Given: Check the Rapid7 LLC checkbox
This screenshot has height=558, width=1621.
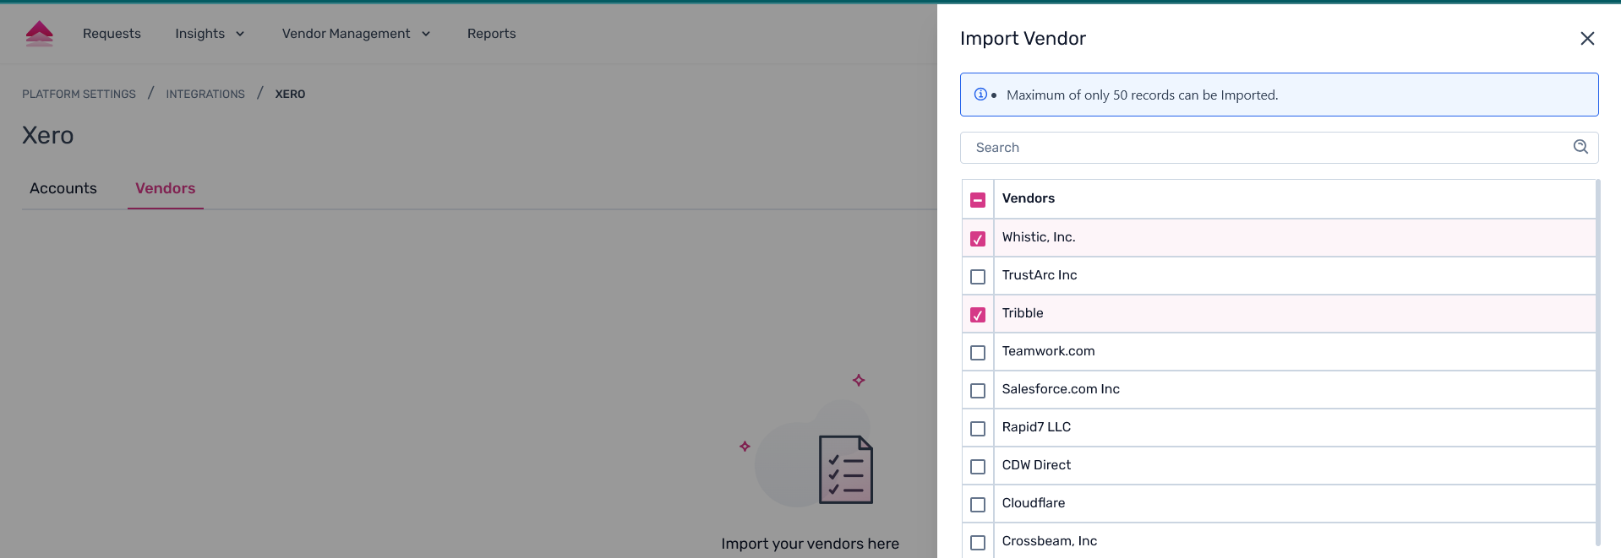Looking at the screenshot, I should pos(978,429).
